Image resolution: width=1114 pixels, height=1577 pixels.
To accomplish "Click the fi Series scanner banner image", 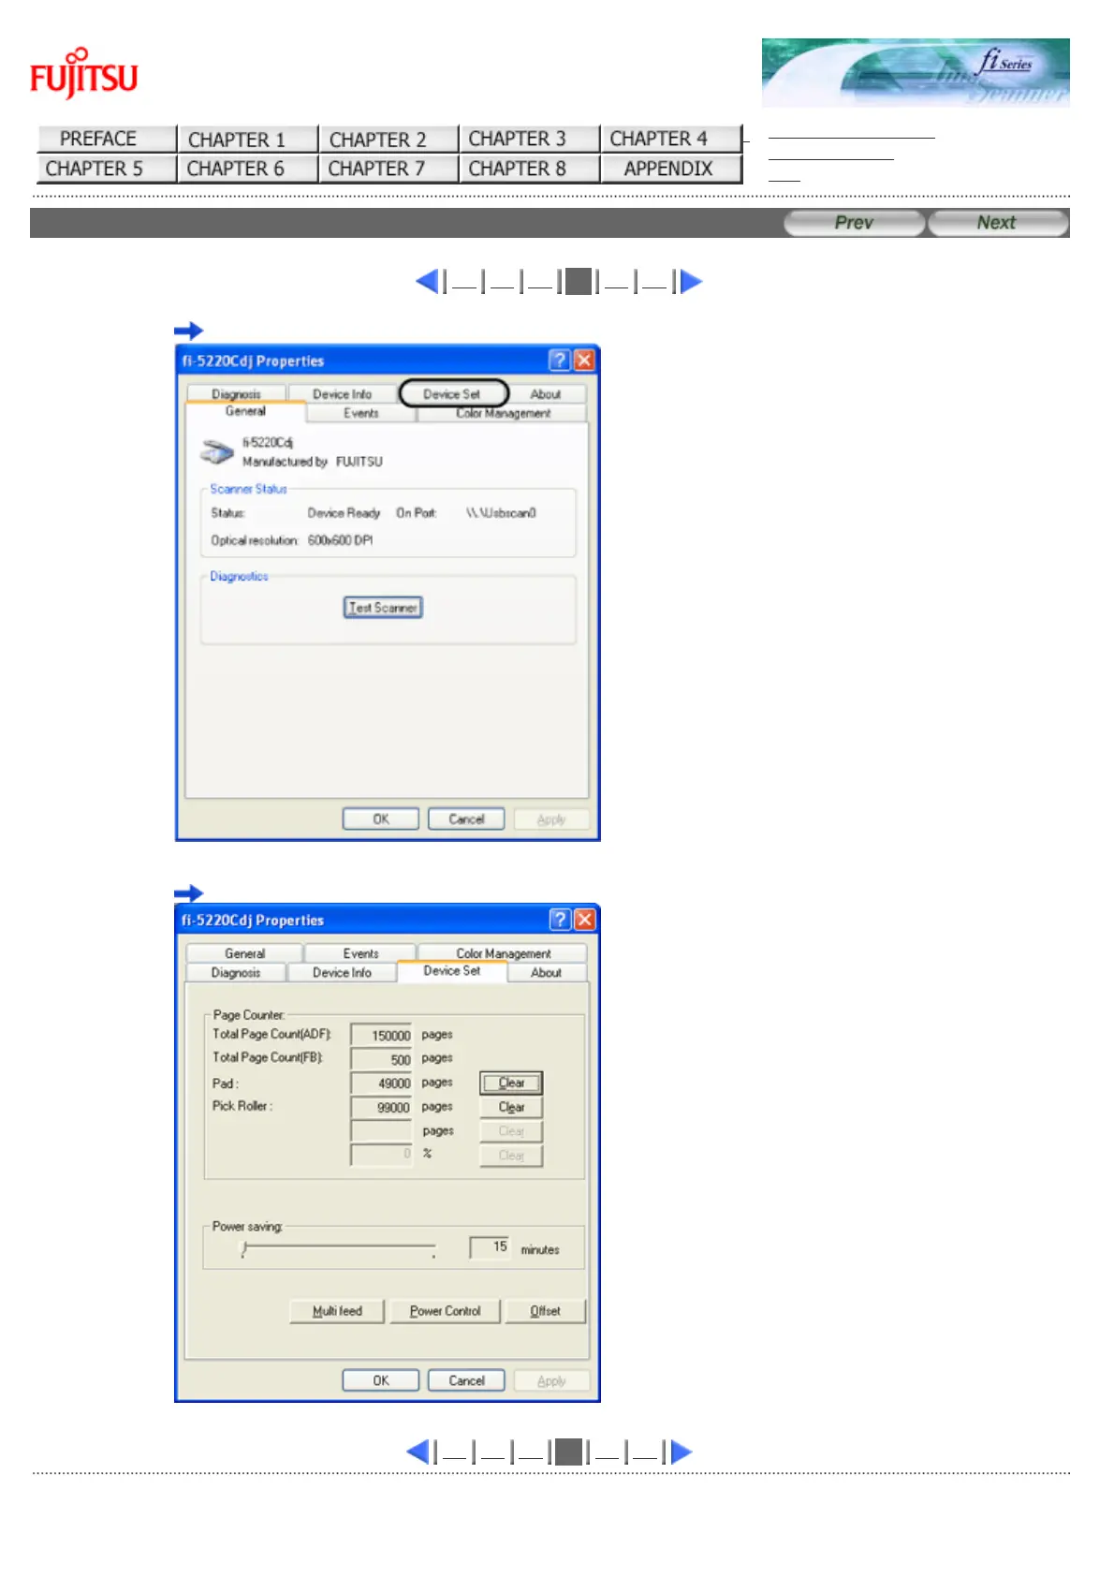I will click(x=915, y=73).
